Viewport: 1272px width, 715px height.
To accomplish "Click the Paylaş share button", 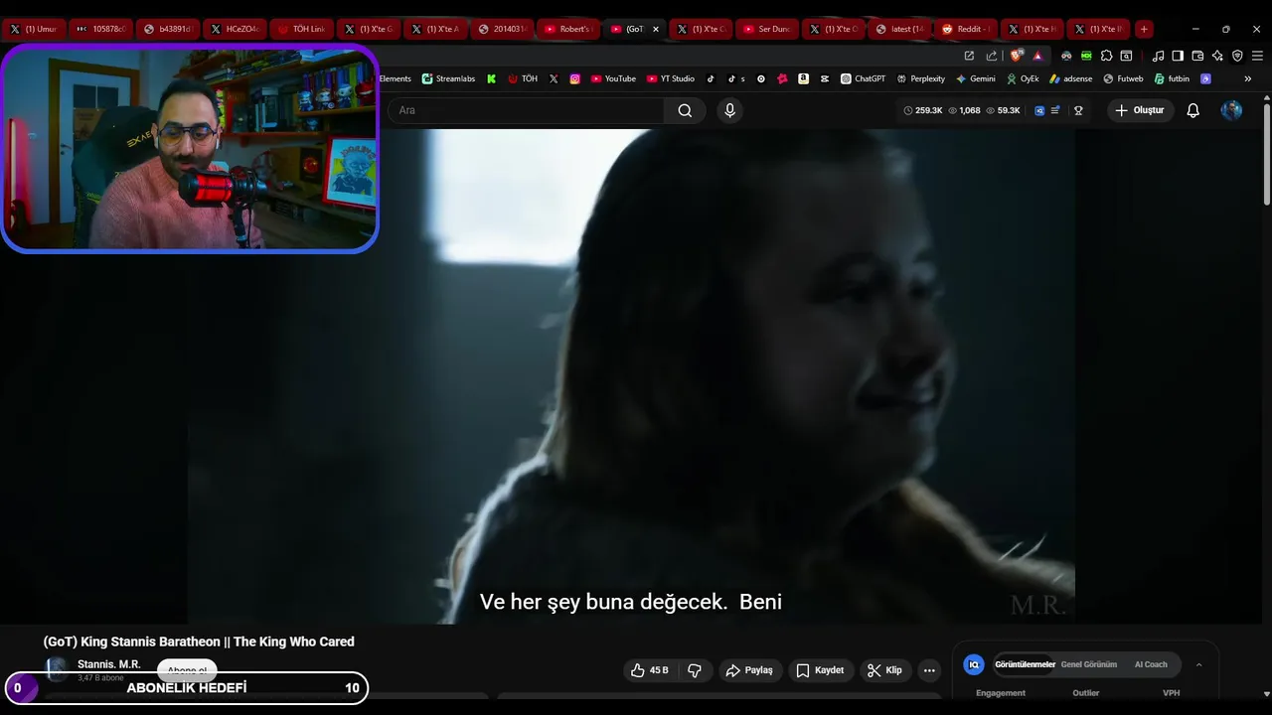I will (x=749, y=670).
